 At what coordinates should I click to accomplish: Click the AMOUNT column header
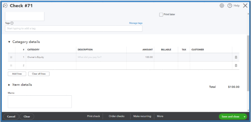(x=148, y=50)
